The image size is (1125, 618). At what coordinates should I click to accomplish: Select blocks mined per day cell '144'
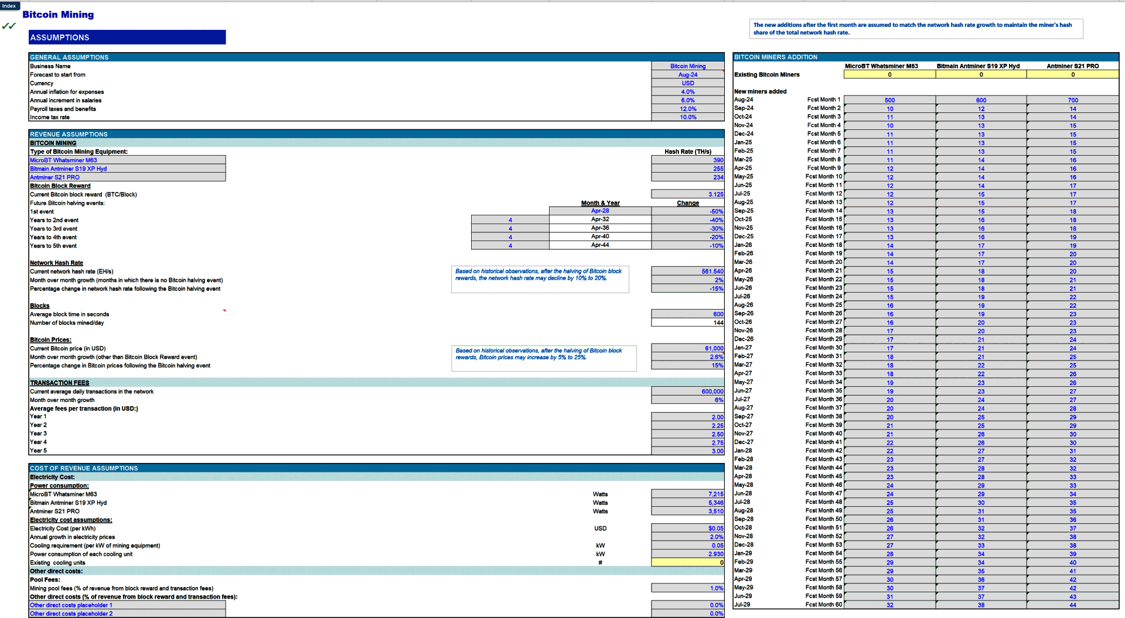click(688, 322)
